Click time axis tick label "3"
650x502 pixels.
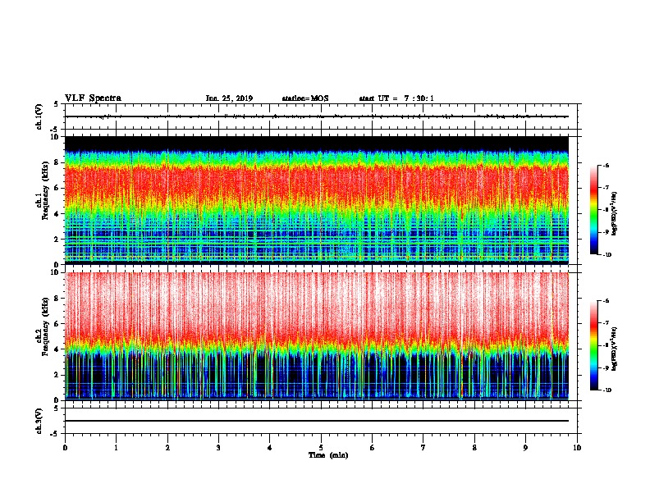[218, 448]
